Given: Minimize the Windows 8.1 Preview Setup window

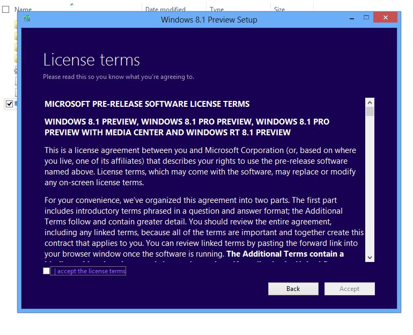Looking at the screenshot, I should (352, 18).
